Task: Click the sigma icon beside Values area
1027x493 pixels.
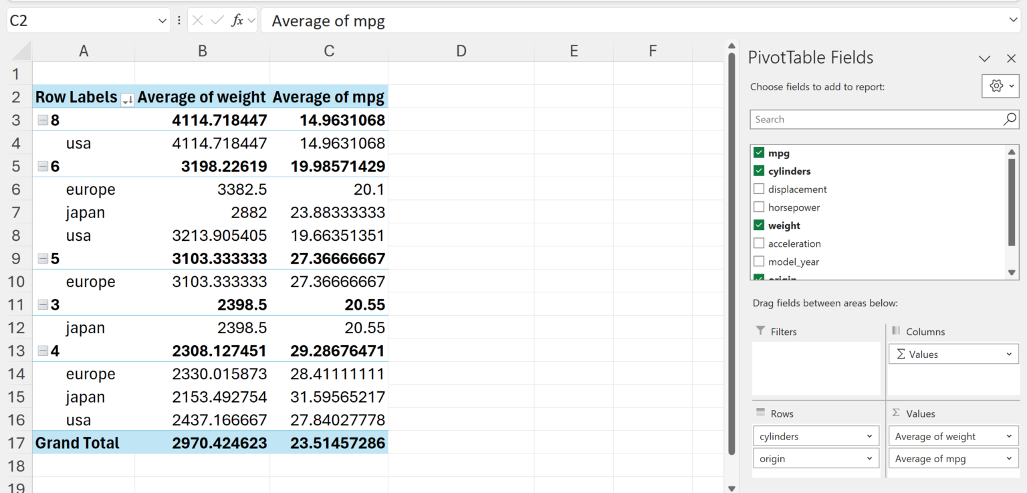Action: [x=897, y=413]
